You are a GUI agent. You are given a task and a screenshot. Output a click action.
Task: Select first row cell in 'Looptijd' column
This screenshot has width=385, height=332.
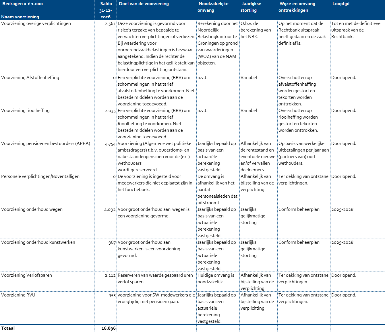357,47
